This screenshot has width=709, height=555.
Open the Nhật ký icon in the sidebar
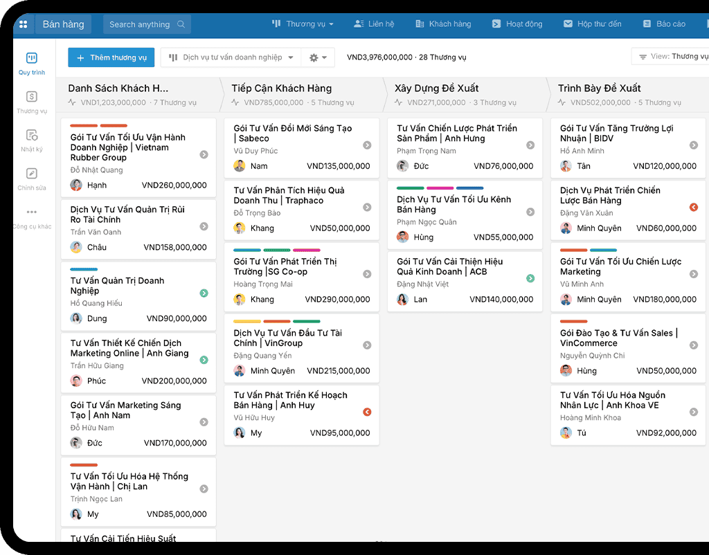click(x=31, y=134)
